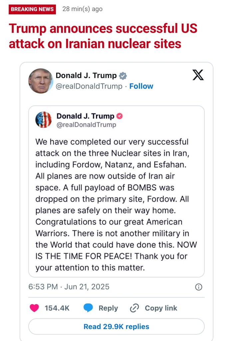Click the quoted post body text
Image resolution: width=233 pixels, height=341 pixels.
tap(116, 205)
